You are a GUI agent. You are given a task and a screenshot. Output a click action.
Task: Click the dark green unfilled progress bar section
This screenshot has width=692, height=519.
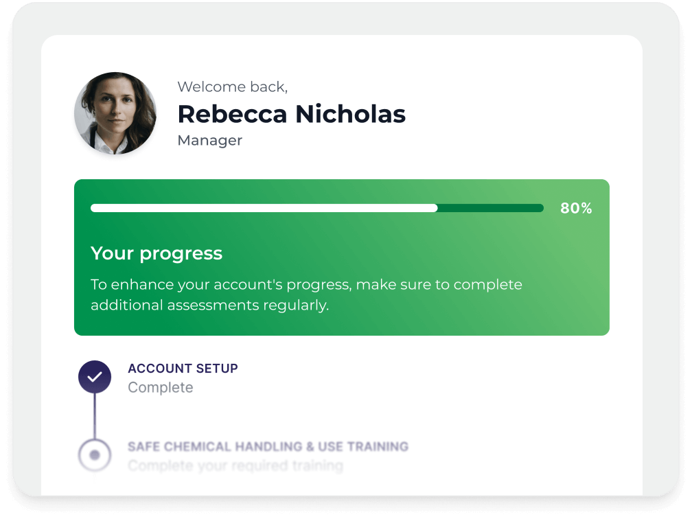click(490, 208)
